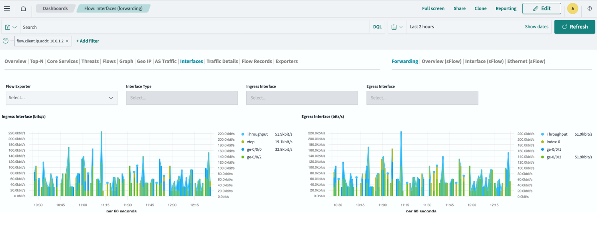The width and height of the screenshot is (597, 236).
Task: Open the Reporting menu
Action: click(x=506, y=8)
